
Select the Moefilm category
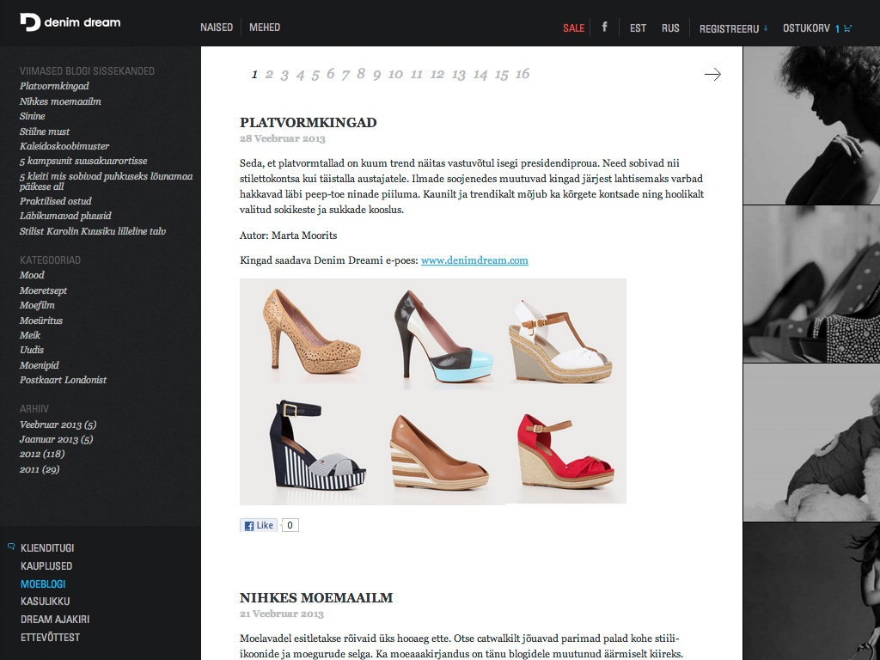pos(37,305)
